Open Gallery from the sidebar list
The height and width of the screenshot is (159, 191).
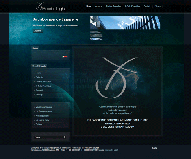tap(39, 124)
